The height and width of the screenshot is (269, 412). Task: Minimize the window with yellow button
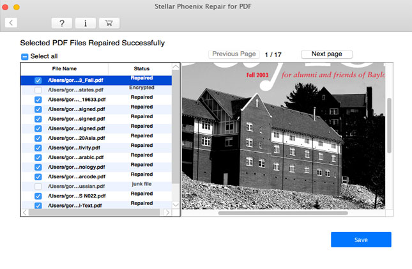click(x=17, y=7)
